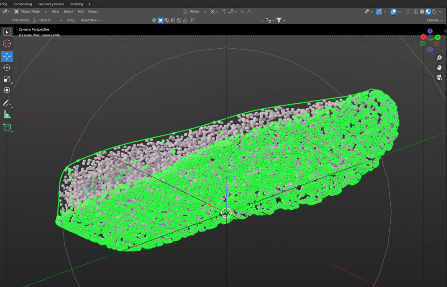The width and height of the screenshot is (447, 287).
Task: Select the Cursor tool in toolbar
Action: pyautogui.click(x=7, y=43)
